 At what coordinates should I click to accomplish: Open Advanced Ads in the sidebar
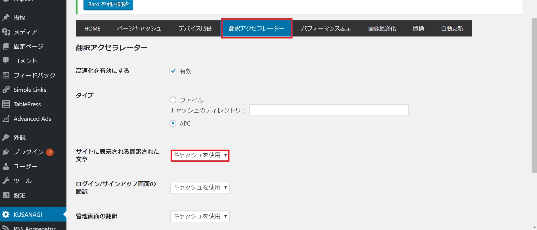tap(32, 119)
